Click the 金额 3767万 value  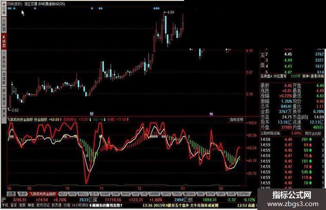(285, 112)
